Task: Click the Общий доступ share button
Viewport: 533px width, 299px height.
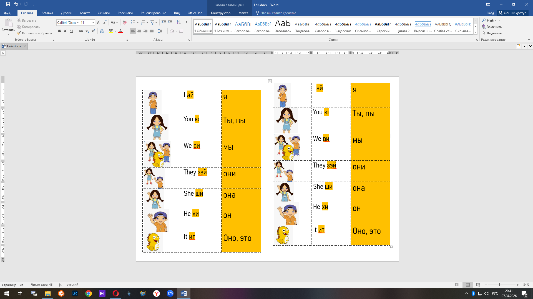Action: (512, 13)
